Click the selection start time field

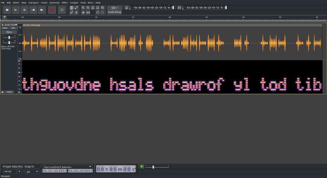[x=54, y=171]
